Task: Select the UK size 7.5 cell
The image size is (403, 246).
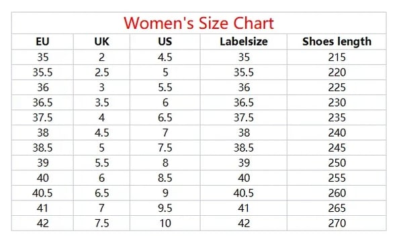Action: coord(102,223)
